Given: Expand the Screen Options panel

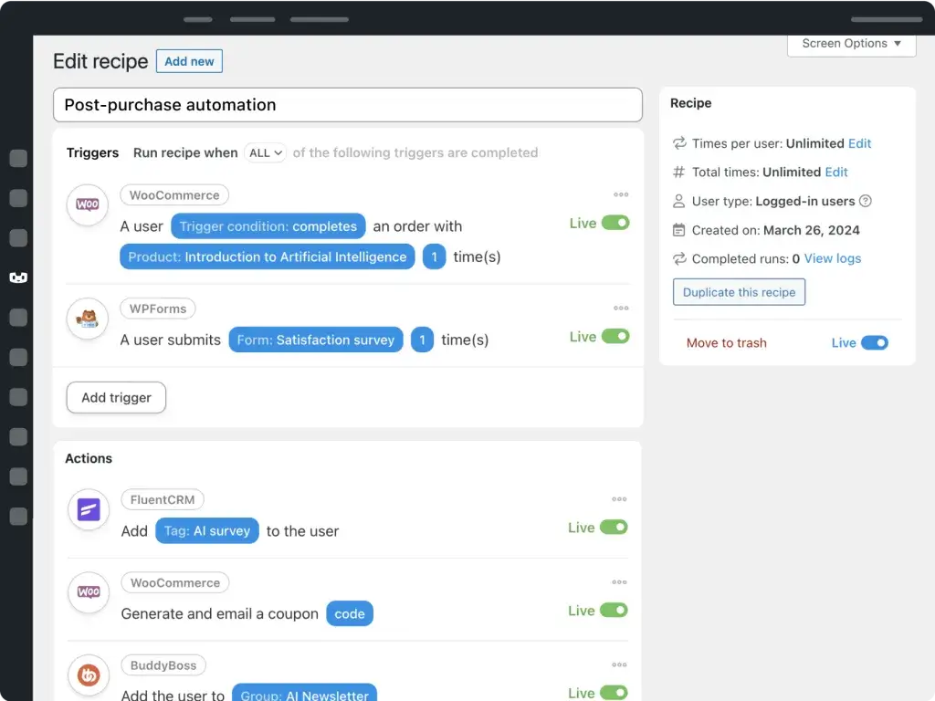Looking at the screenshot, I should pos(851,44).
